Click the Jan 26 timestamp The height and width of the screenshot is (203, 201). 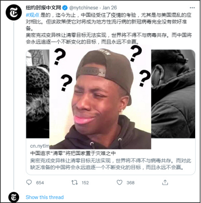pyautogui.click(x=110, y=8)
